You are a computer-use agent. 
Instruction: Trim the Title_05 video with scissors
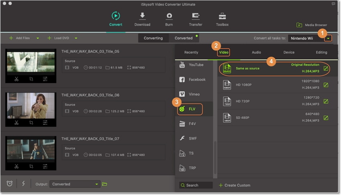point(16,79)
